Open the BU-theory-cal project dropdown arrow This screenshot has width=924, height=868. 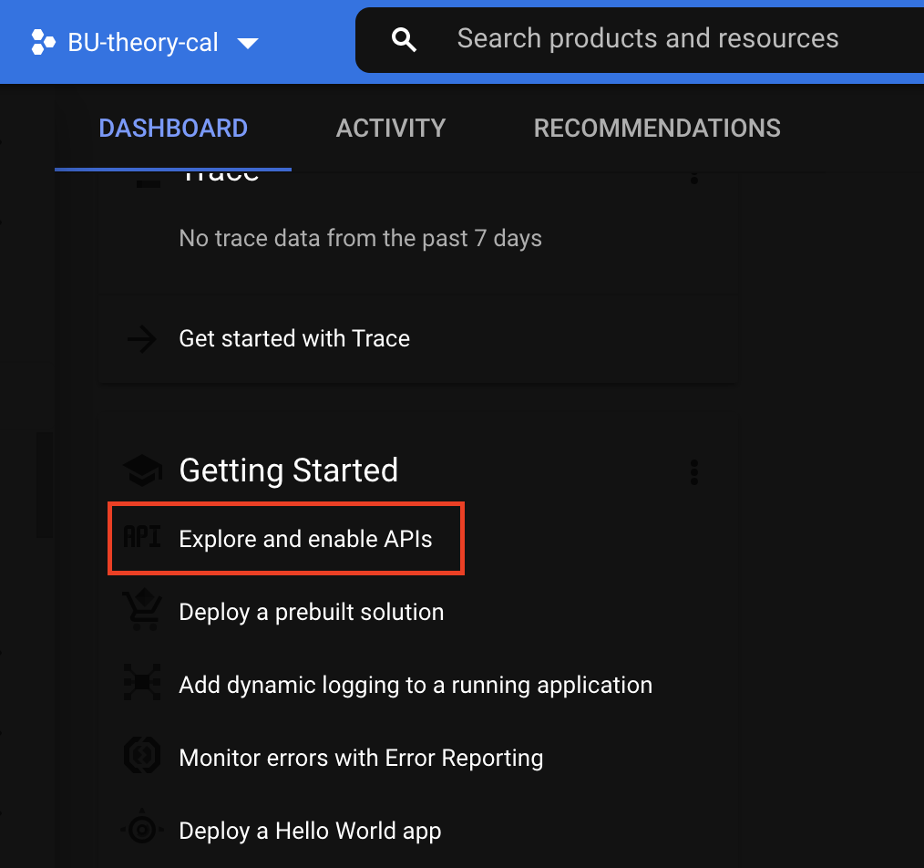[x=248, y=43]
